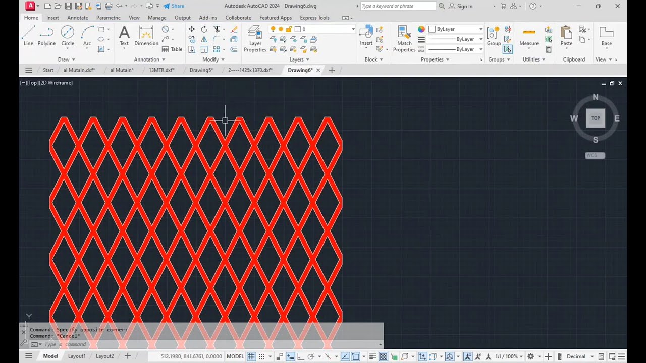The image size is (646, 363).
Task: Switch to the al Mutain.dxf* drawing tab
Action: point(80,70)
